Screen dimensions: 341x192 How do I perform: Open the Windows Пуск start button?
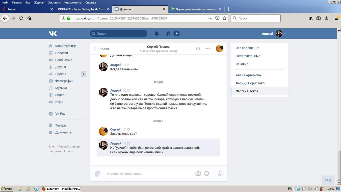click(x=7, y=189)
